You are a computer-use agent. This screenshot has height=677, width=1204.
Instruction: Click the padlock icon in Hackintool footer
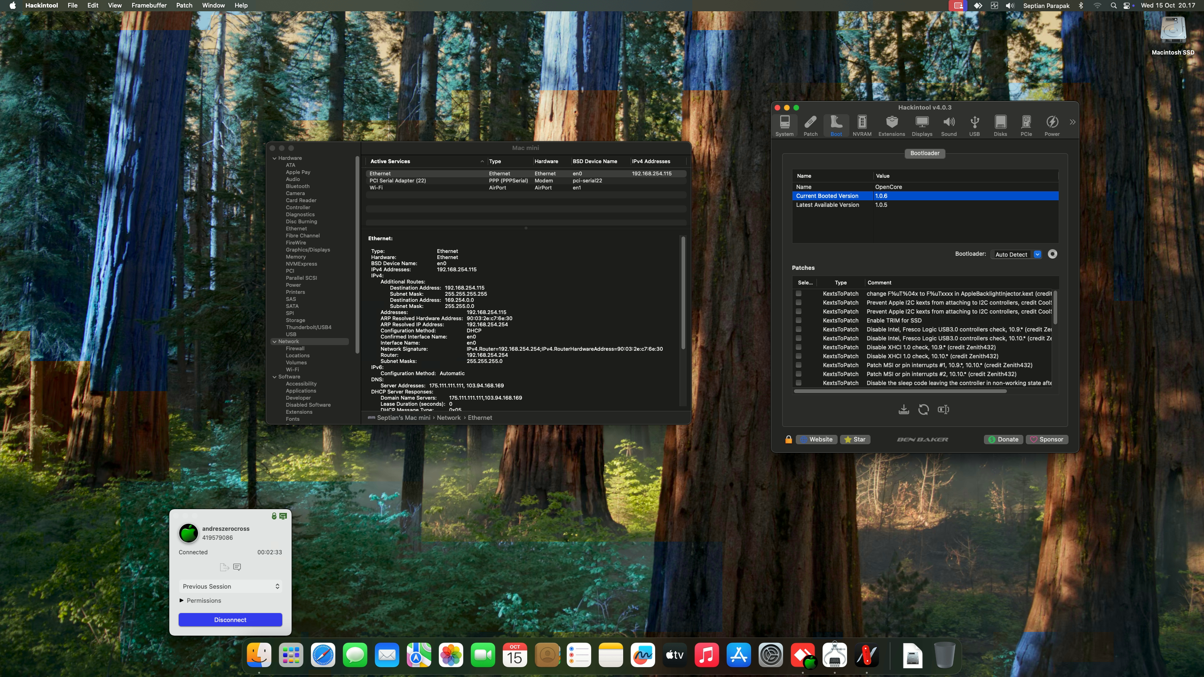pyautogui.click(x=788, y=440)
